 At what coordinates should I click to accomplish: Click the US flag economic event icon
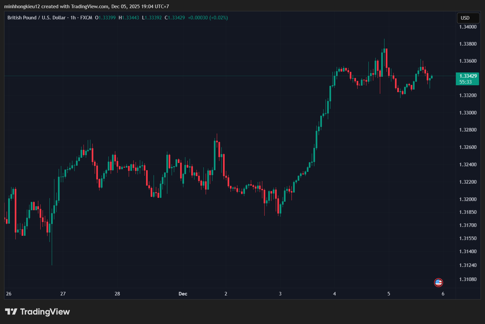click(x=438, y=282)
